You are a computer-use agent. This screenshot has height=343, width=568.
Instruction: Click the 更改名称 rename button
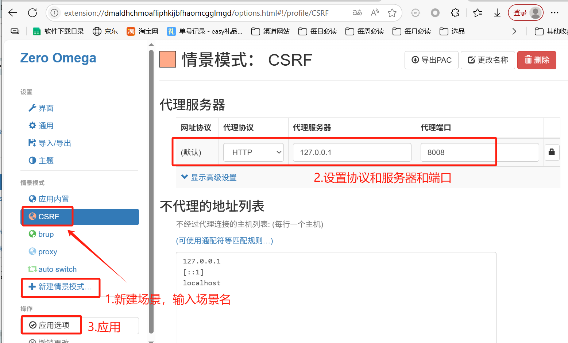pyautogui.click(x=488, y=60)
